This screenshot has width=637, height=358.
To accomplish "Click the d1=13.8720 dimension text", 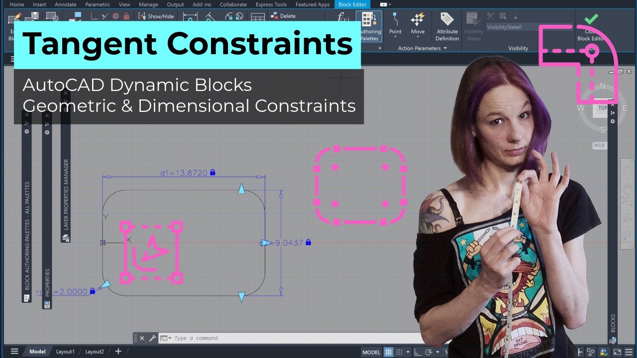I will tap(183, 173).
